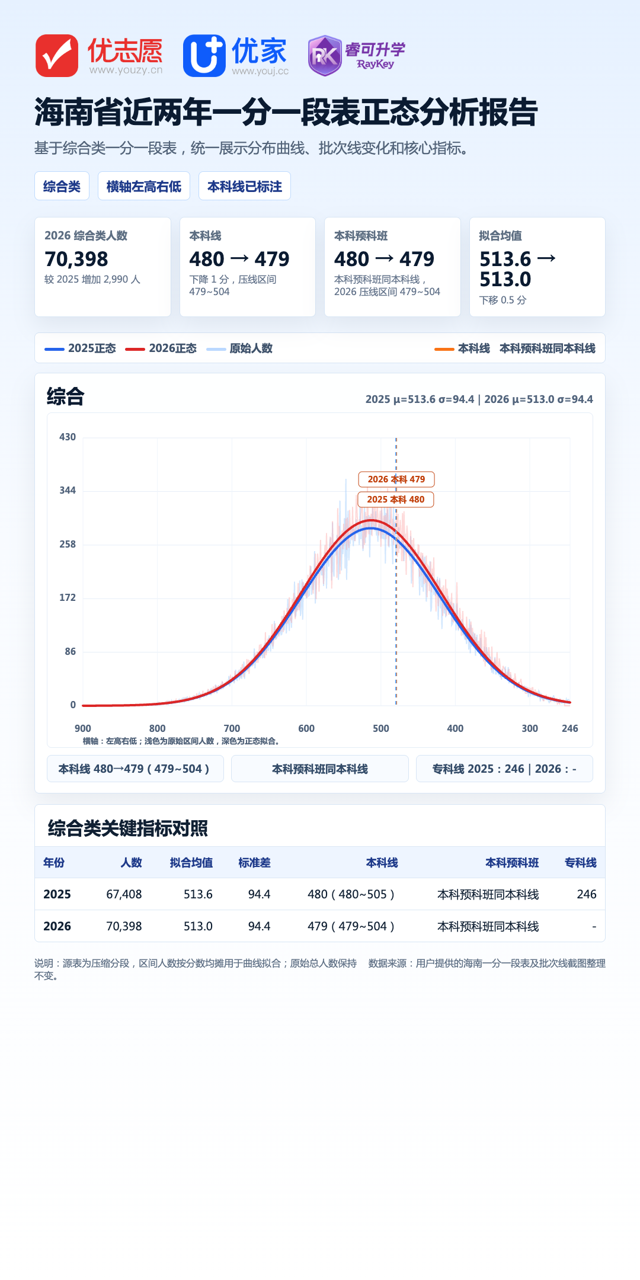640x1280 pixels.
Task: Click the 430 y-axis label
Action: 68,437
